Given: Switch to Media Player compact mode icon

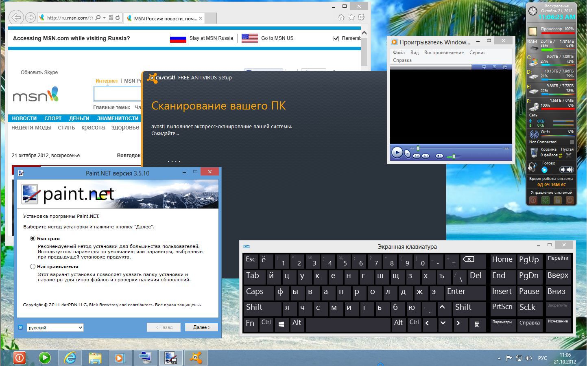Looking at the screenshot, I should click(504, 67).
